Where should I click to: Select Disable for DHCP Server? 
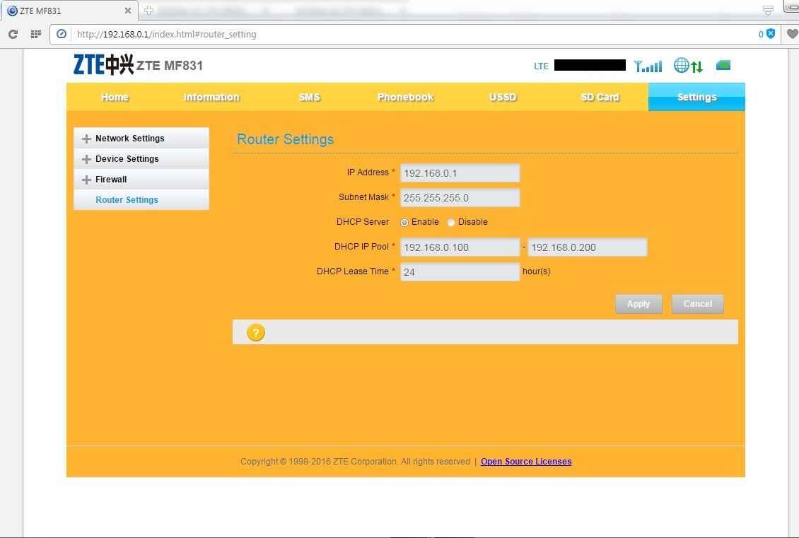(451, 223)
